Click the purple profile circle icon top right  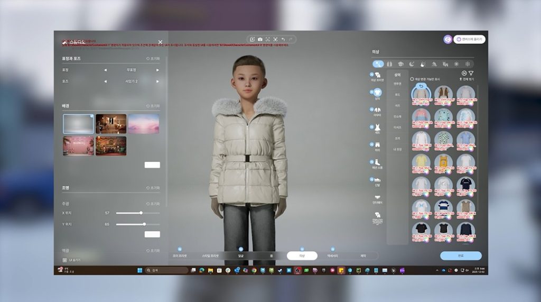coord(448,39)
